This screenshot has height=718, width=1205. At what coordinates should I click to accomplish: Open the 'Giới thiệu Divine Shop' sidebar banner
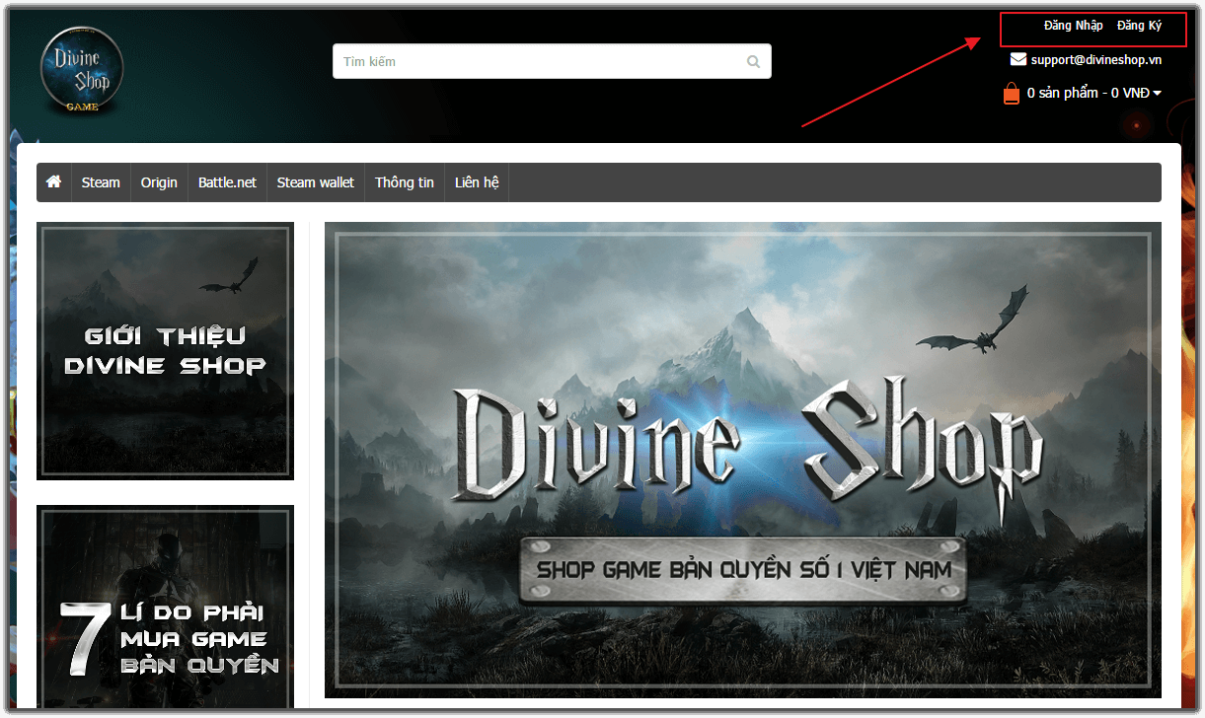point(165,351)
